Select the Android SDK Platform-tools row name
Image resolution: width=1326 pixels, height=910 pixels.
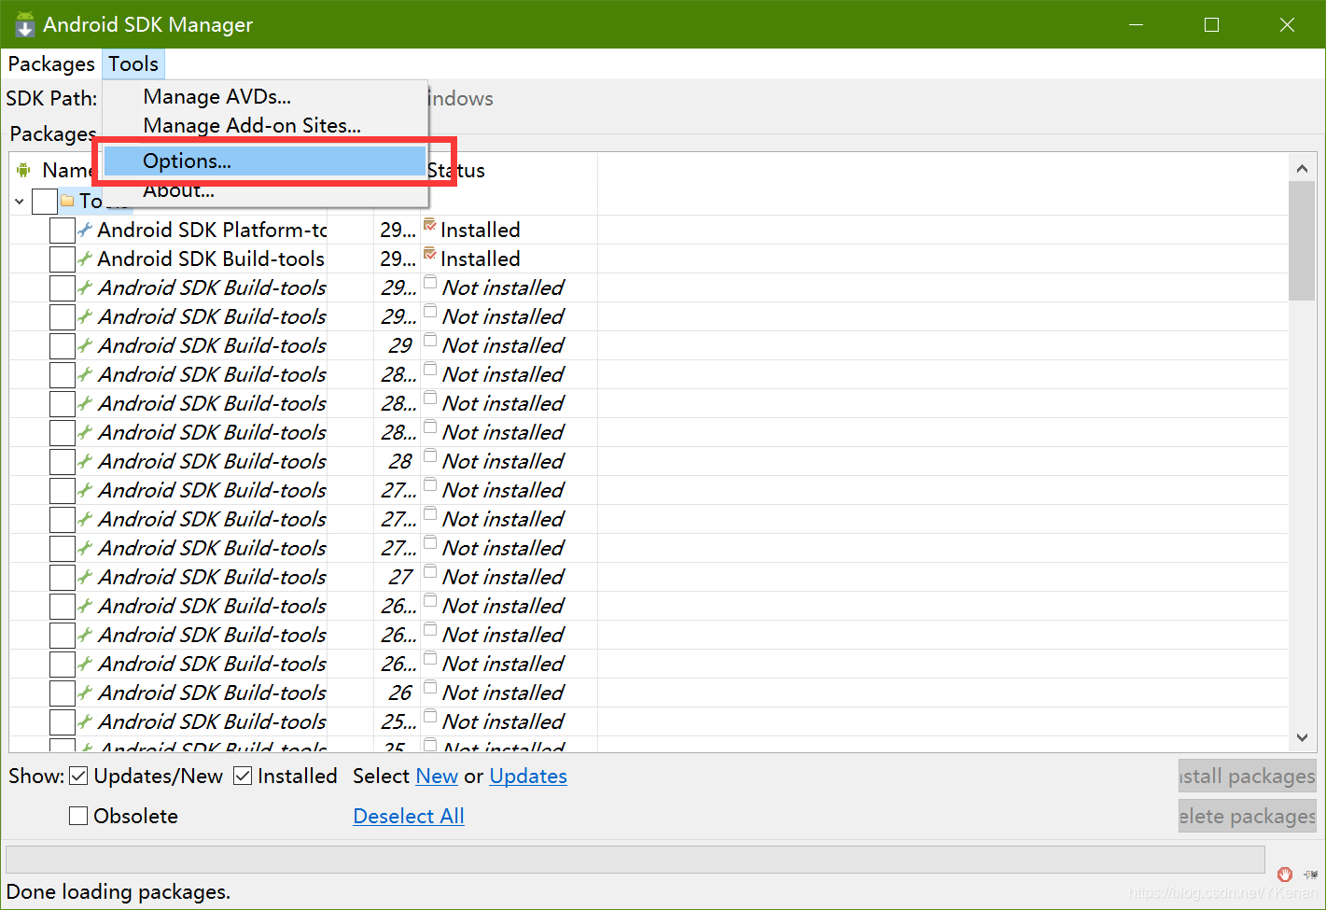tap(212, 230)
